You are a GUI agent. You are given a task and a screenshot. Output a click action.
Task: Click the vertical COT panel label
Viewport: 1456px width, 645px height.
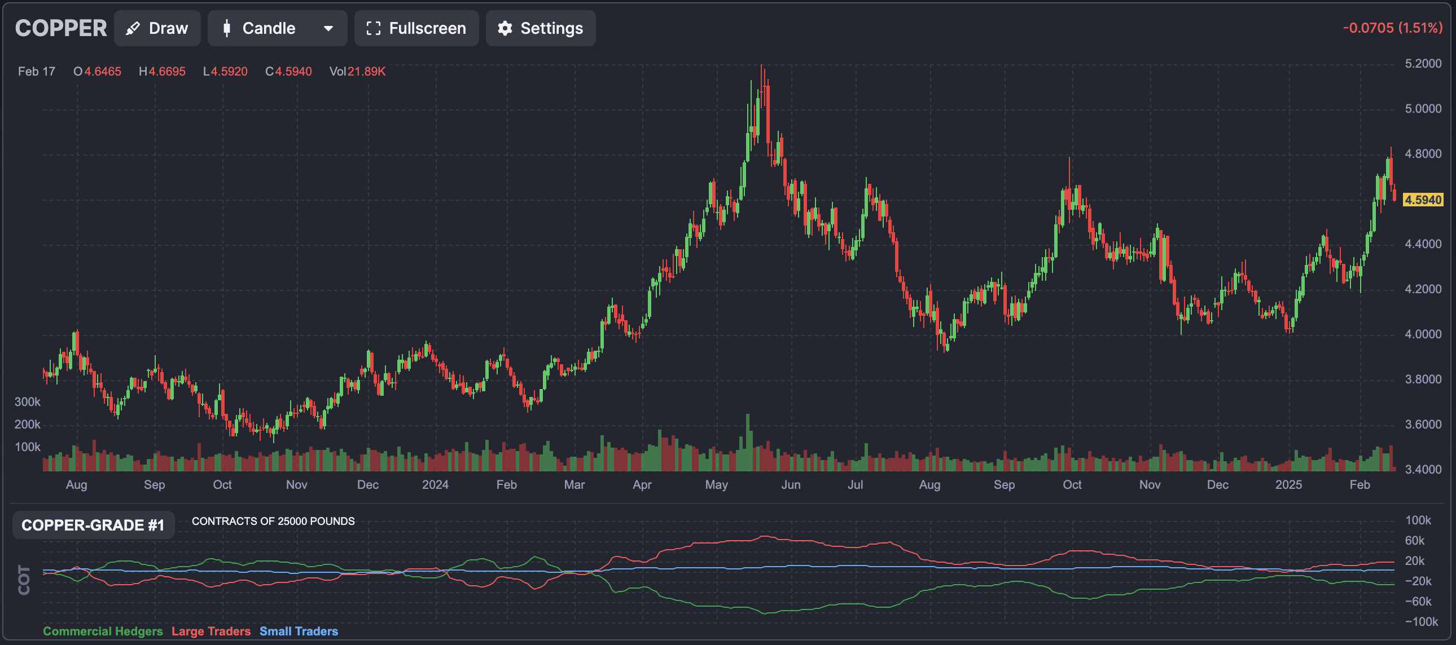click(24, 580)
